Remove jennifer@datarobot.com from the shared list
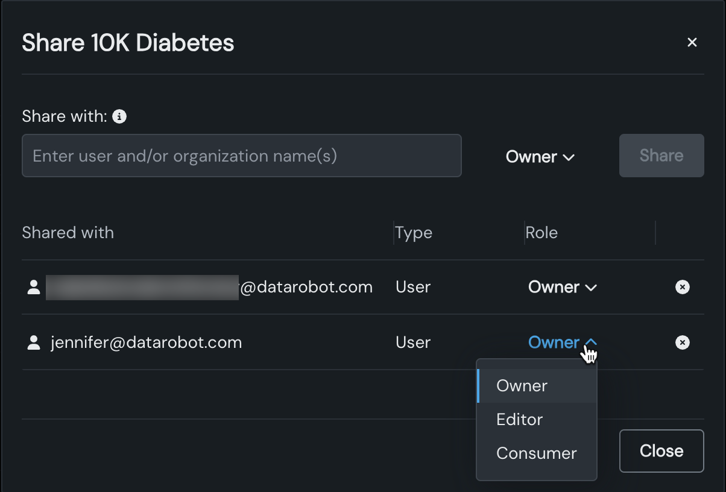726x492 pixels. click(x=682, y=342)
